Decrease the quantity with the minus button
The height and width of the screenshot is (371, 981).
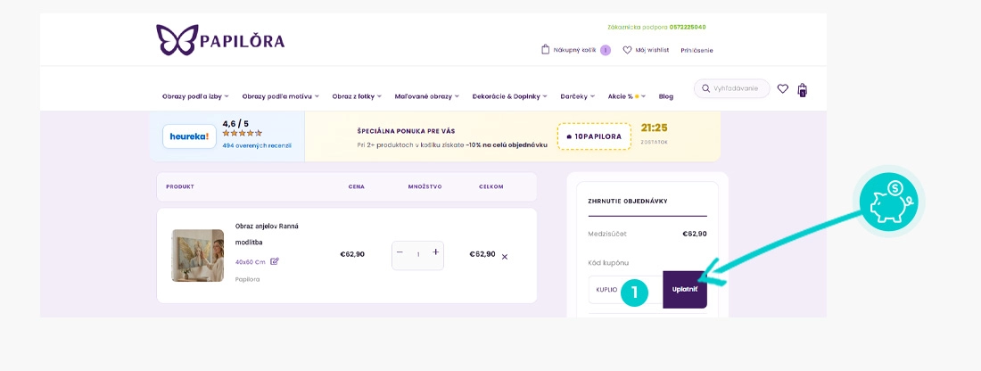(x=400, y=252)
